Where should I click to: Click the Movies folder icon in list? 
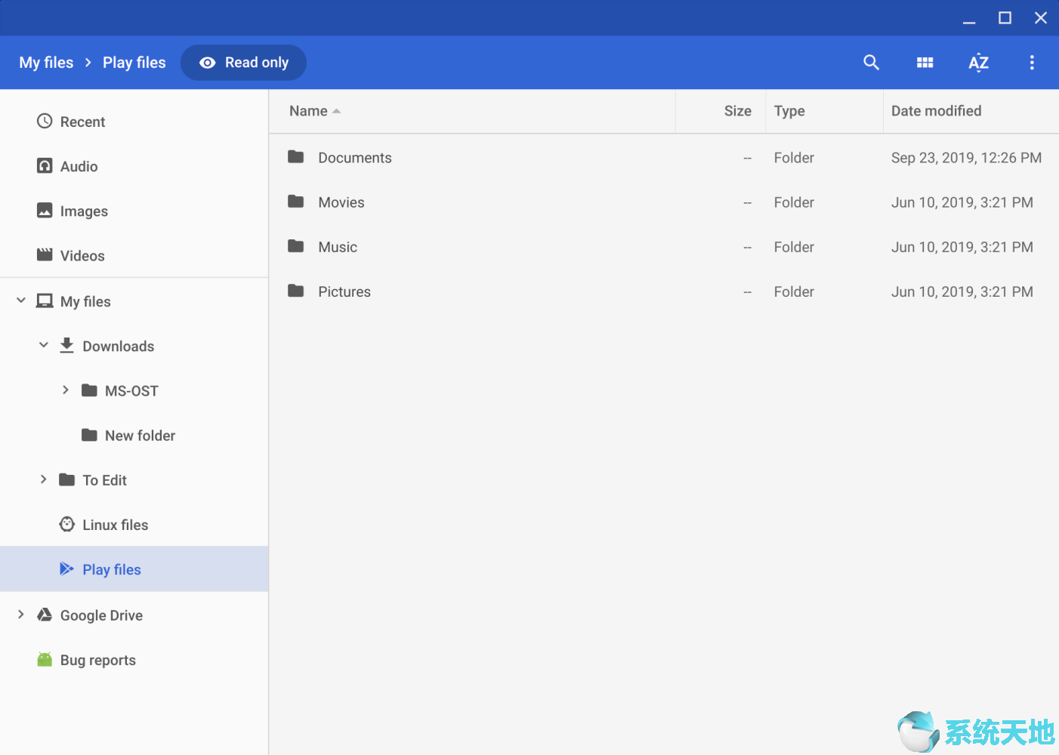295,201
